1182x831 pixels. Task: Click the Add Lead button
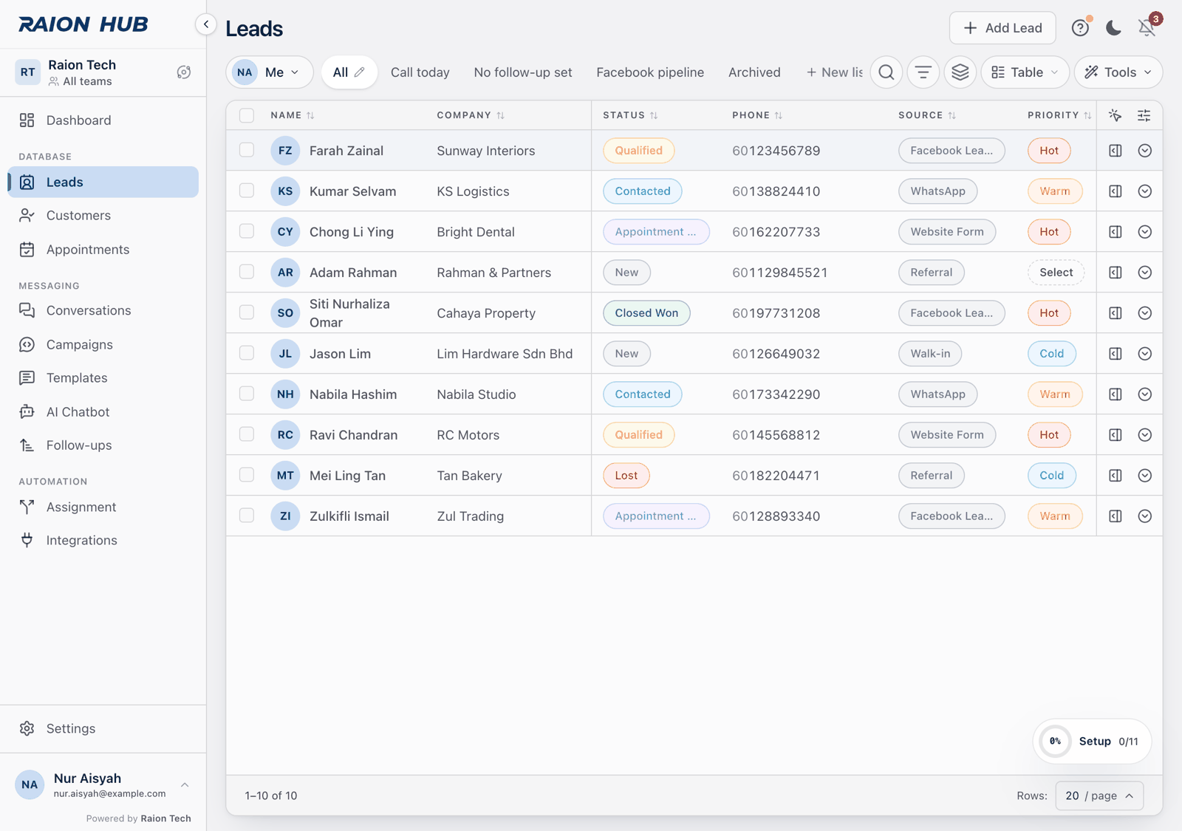1002,28
